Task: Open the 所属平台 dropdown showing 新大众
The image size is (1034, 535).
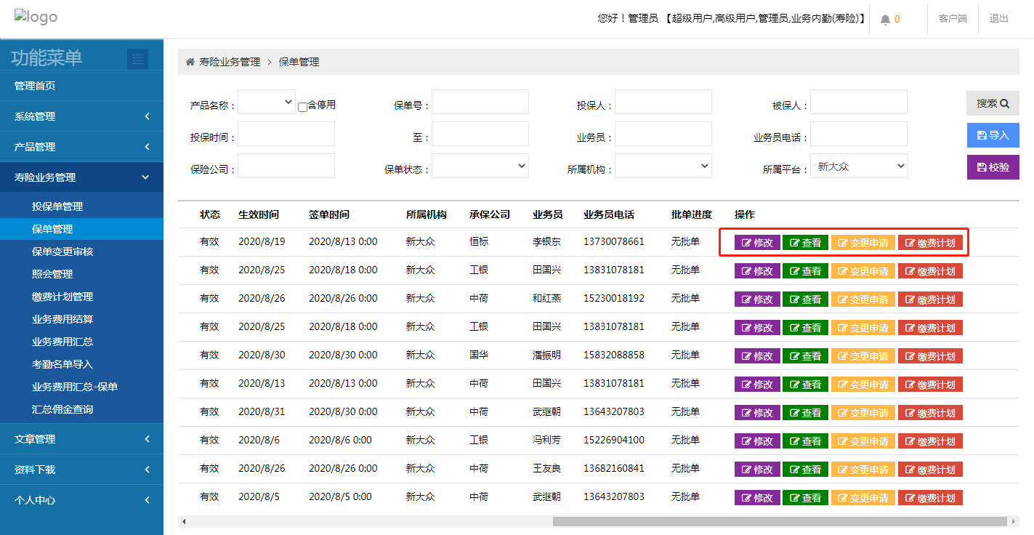Action: 858,166
